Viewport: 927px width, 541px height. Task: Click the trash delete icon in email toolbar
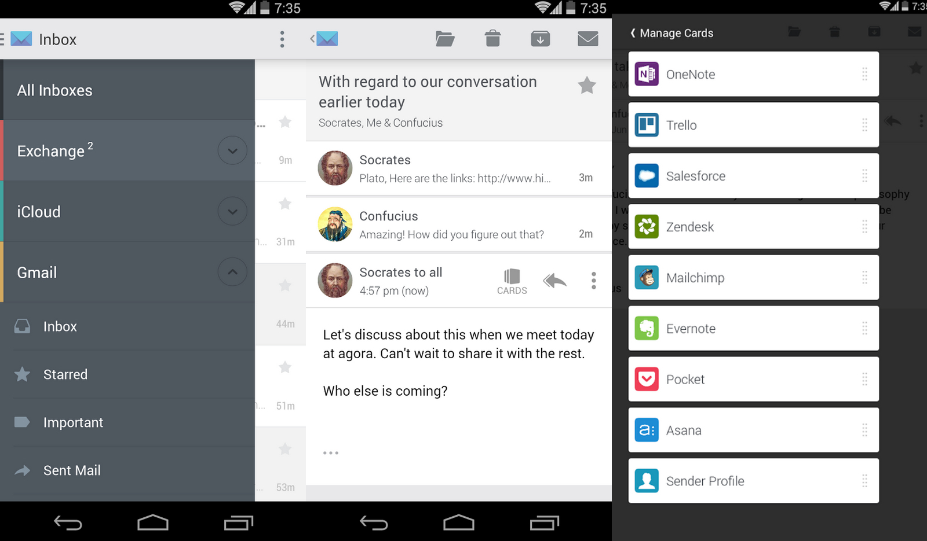click(492, 39)
